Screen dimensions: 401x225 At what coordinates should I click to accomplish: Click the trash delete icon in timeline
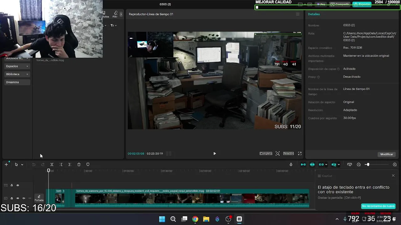pyautogui.click(x=79, y=164)
